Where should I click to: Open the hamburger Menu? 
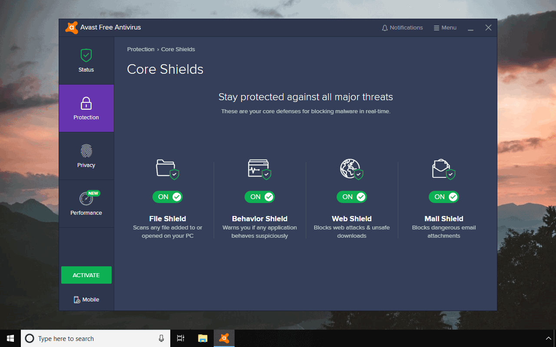(445, 28)
